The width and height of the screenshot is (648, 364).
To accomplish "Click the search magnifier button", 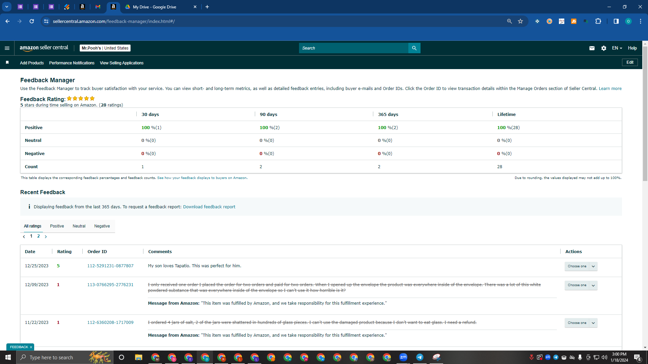I will (x=414, y=48).
